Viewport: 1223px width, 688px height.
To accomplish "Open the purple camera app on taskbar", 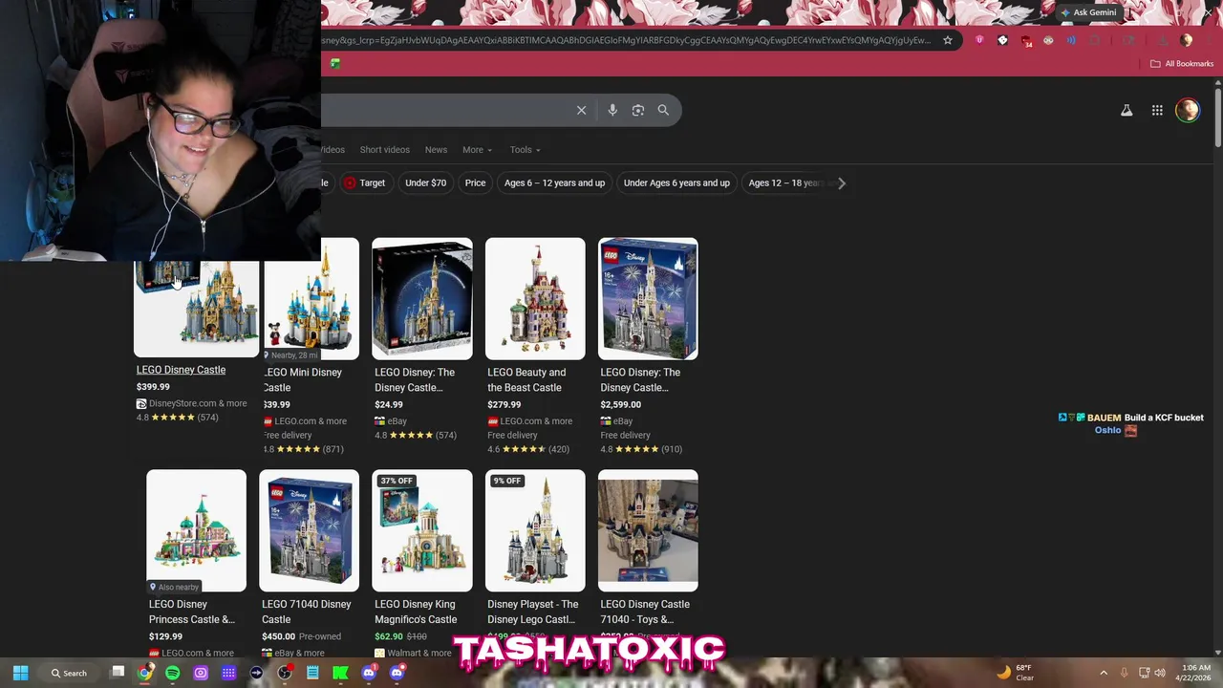I will point(201,673).
